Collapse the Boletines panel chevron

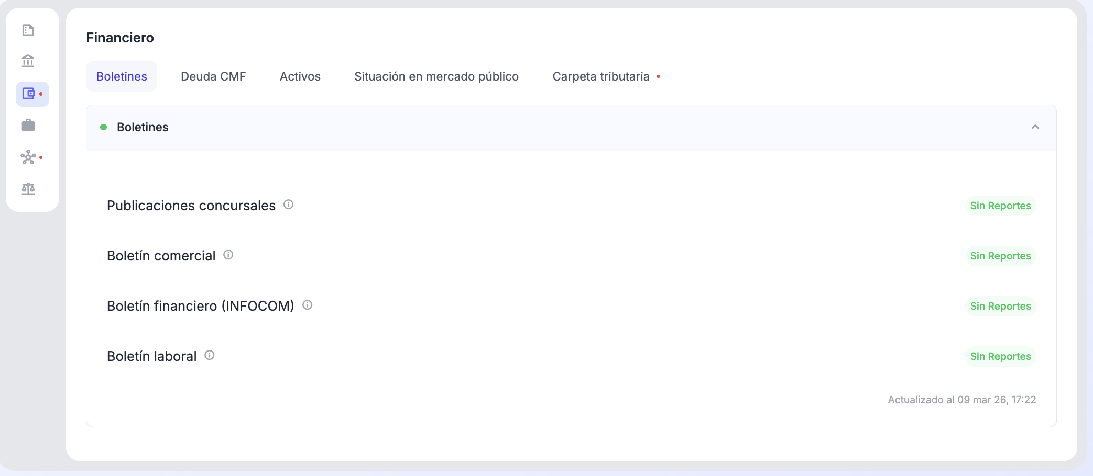point(1035,127)
